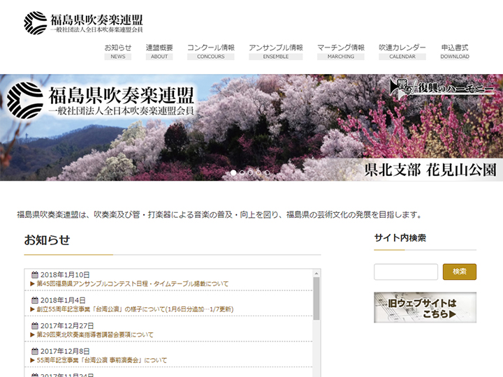Open the 申込書式 DOWNLOAD page
This screenshot has width=503, height=377.
tap(455, 52)
